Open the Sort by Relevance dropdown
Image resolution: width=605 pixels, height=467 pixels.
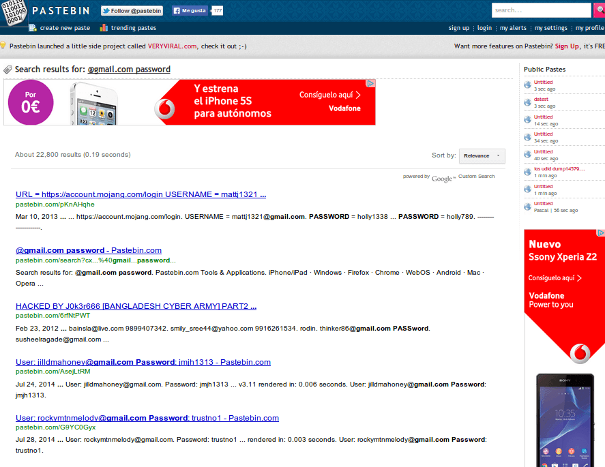482,155
